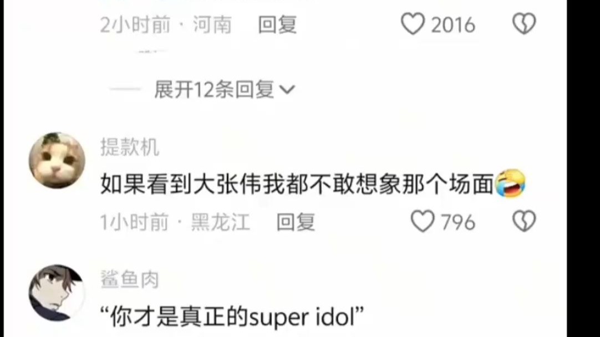The width and height of the screenshot is (600, 337).
Task: Like the 提款机 comment with 796 likes
Action: (x=423, y=222)
